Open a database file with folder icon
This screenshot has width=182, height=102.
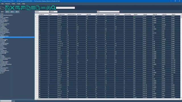(x=2, y=8)
